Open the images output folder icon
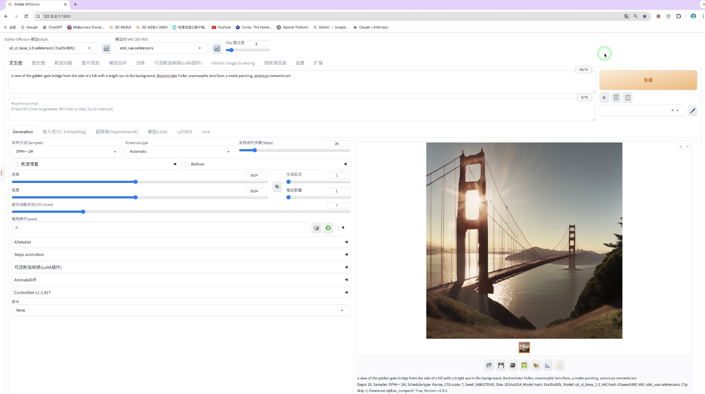Screen dimensions: 705x394 point(489,366)
